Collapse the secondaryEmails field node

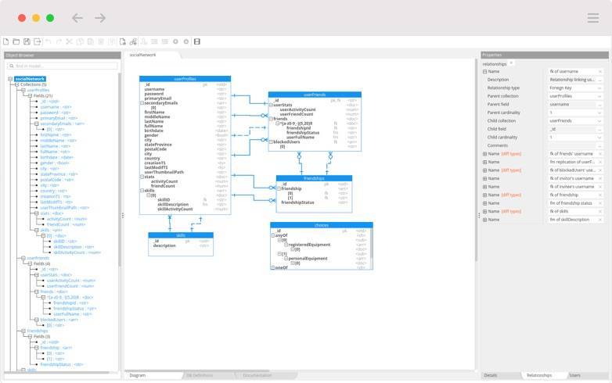(36, 123)
